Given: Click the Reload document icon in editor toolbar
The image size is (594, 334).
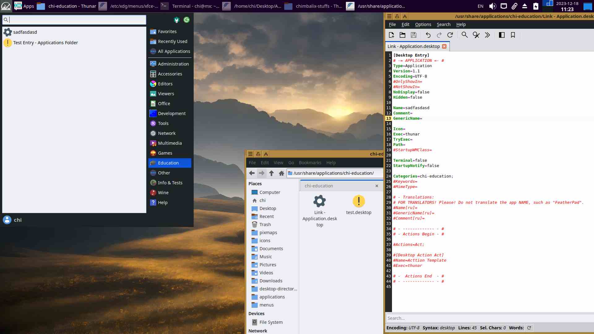Looking at the screenshot, I should (450, 35).
